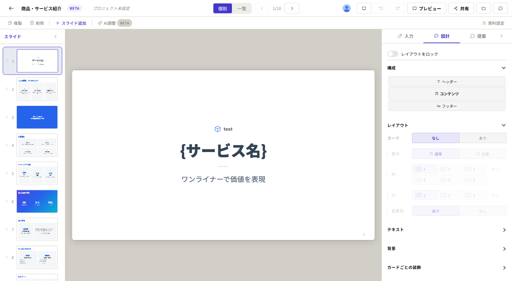The width and height of the screenshot is (512, 281).
Task: Undo the last action
Action: click(381, 8)
